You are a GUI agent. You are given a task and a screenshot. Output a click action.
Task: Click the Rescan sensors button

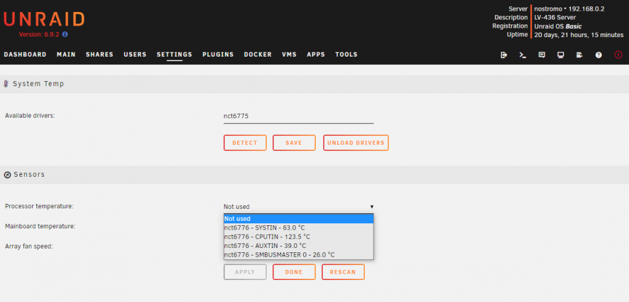[343, 272]
